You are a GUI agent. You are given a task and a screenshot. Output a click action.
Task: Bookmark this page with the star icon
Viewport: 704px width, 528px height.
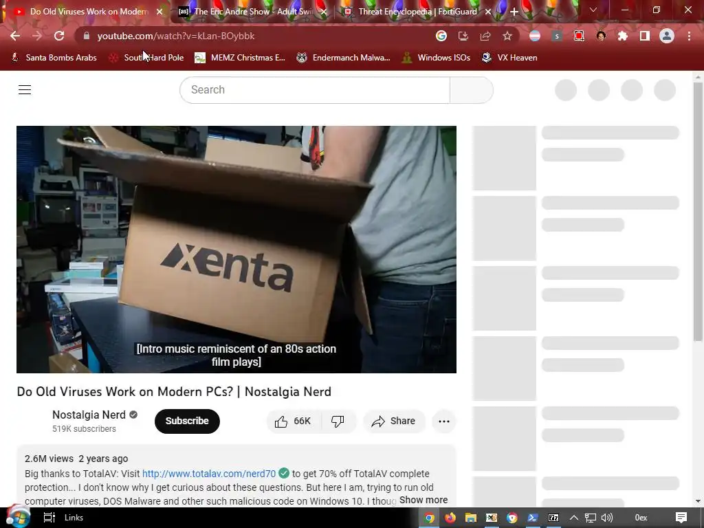(x=507, y=36)
